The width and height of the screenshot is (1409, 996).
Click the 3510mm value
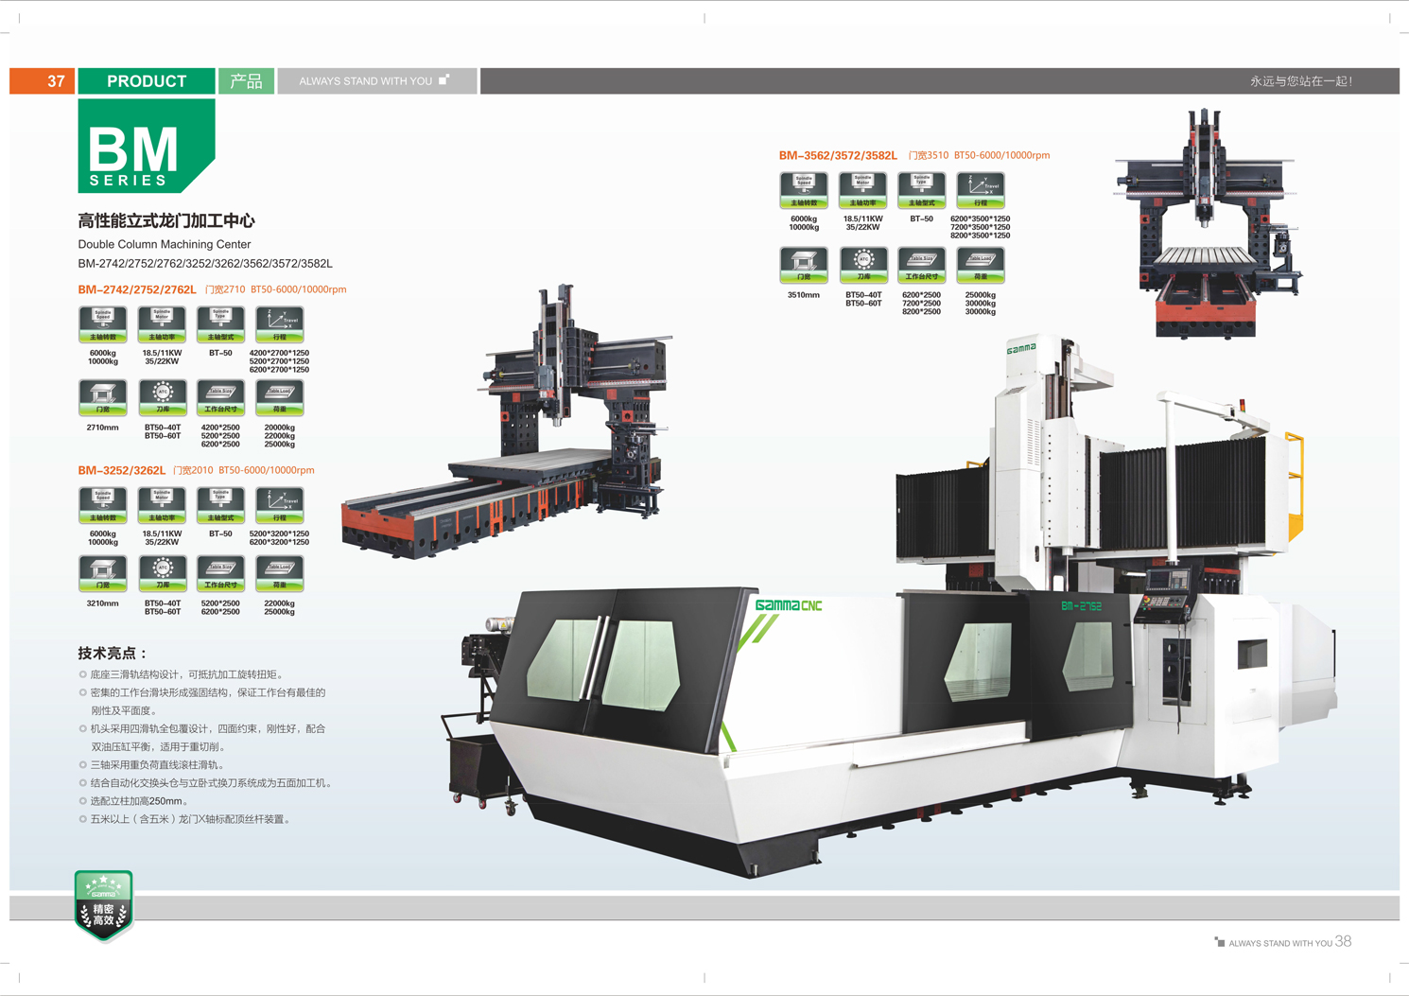[x=804, y=295]
